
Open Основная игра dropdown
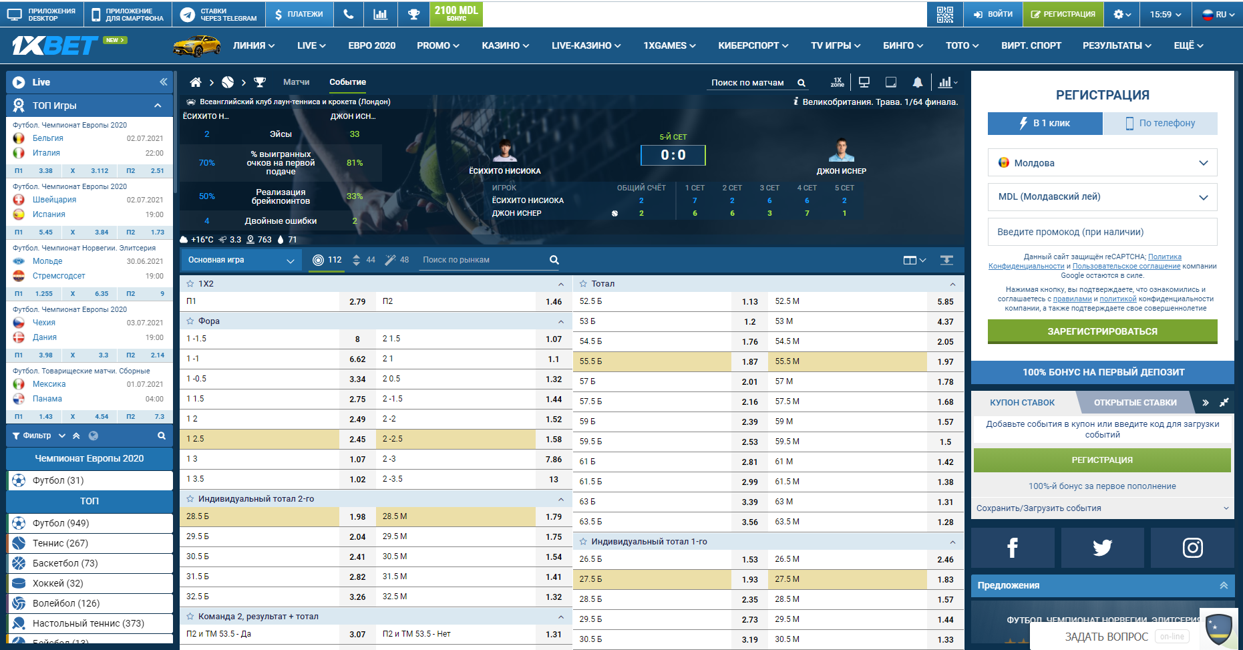pyautogui.click(x=241, y=260)
